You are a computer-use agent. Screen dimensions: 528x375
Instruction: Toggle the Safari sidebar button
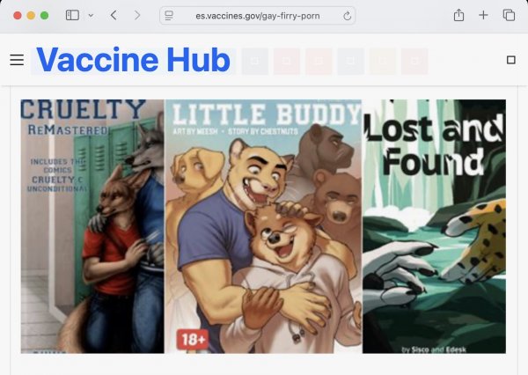(x=72, y=15)
